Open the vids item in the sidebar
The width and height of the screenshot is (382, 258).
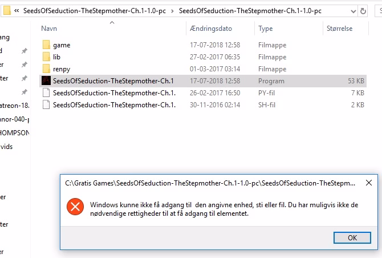[x=7, y=147]
